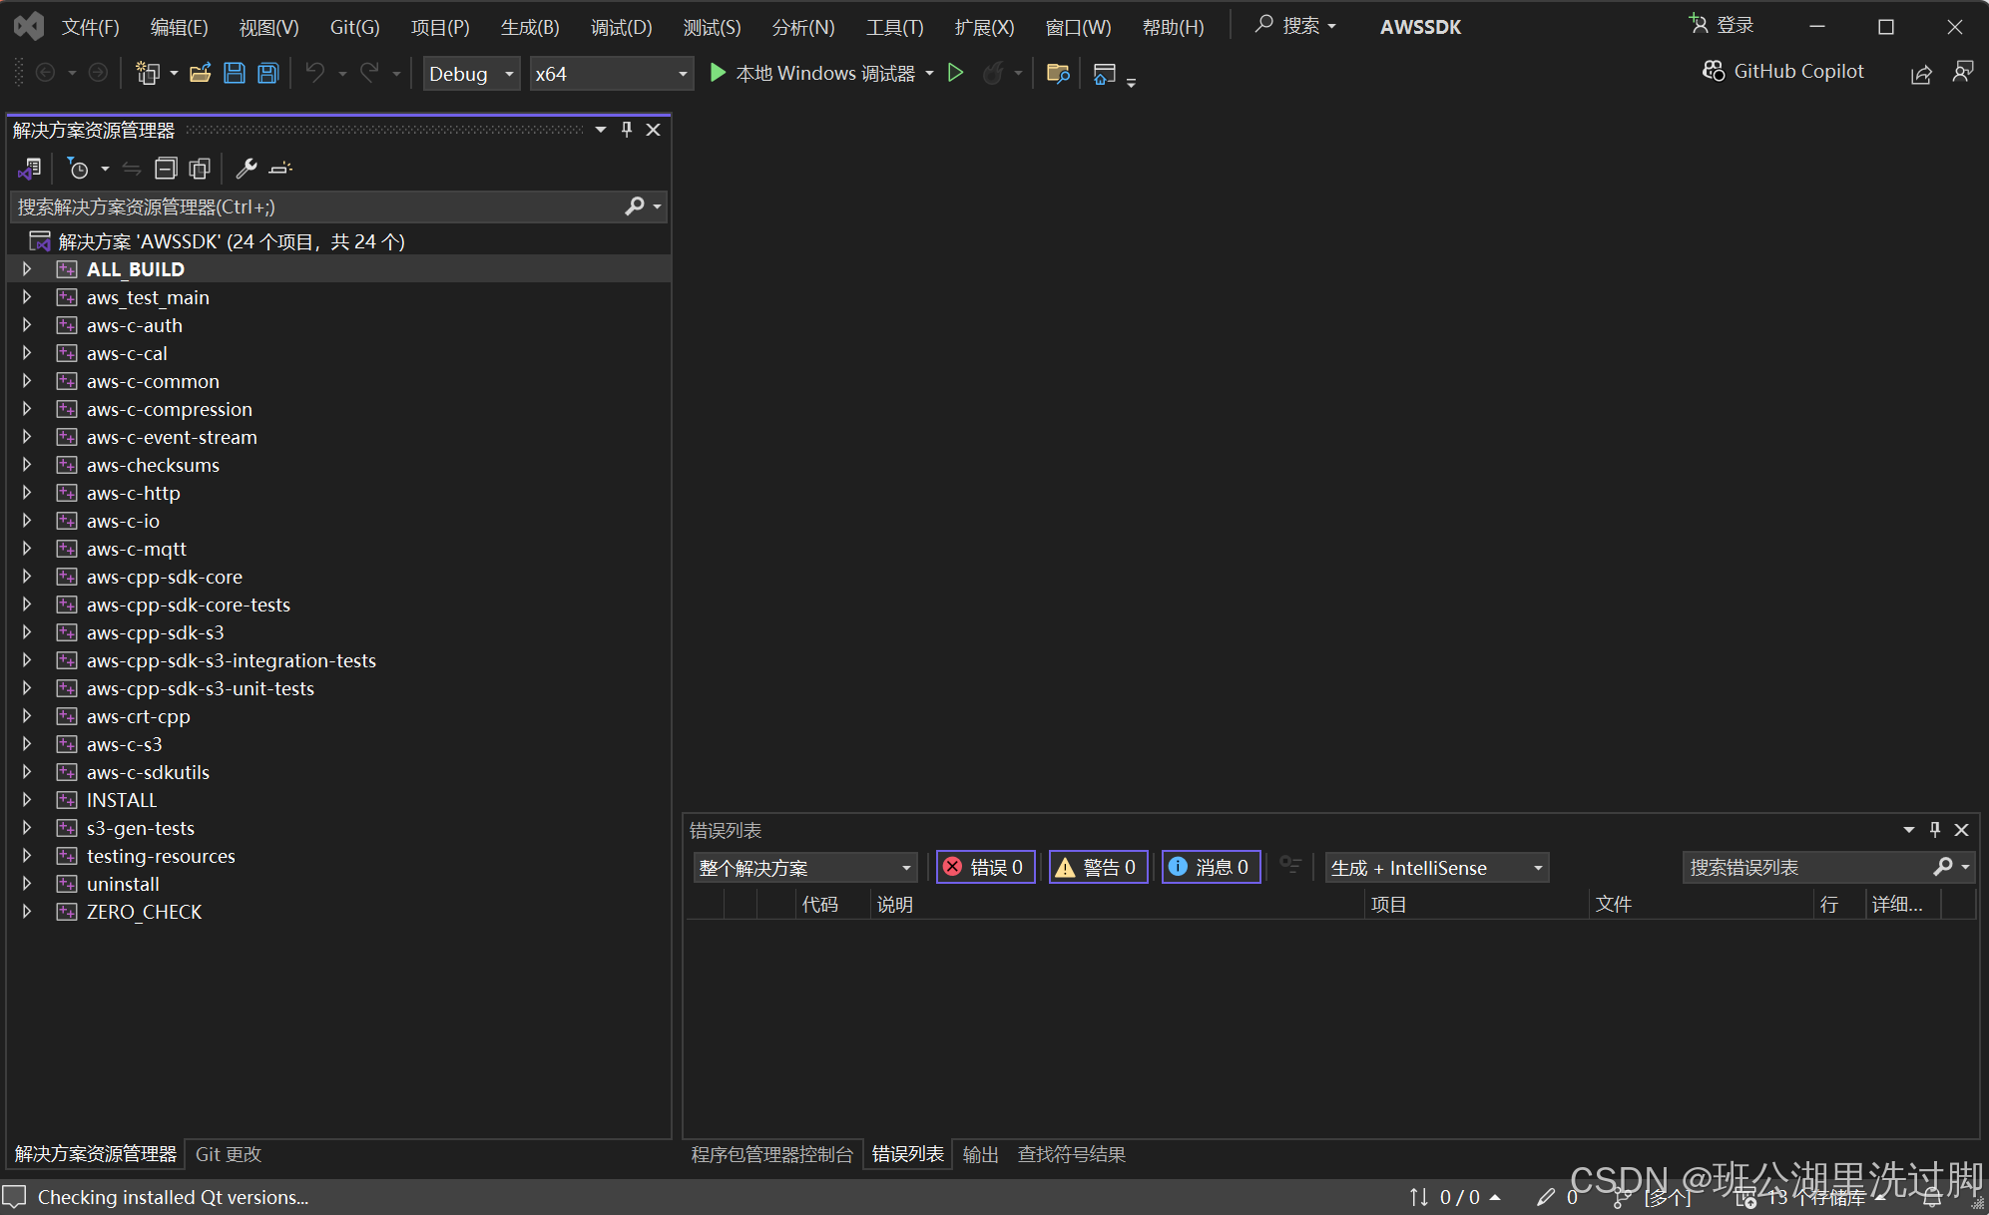Open the save-file floppy disk icon
Screen dimensions: 1989x1215
click(x=234, y=73)
